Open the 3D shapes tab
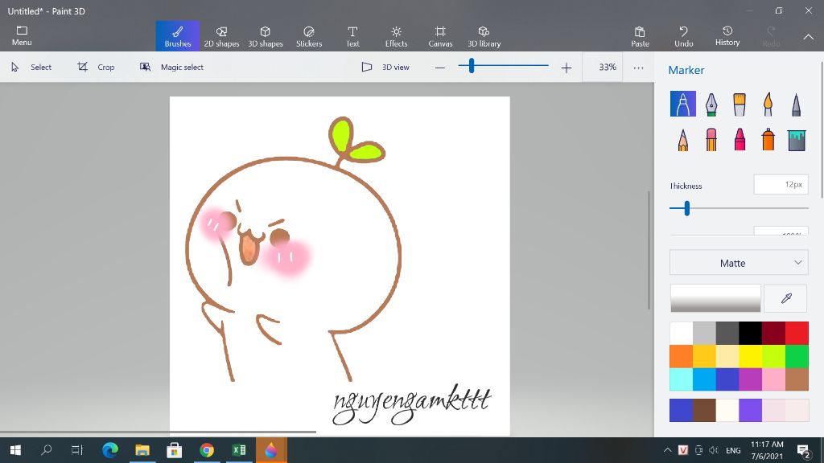The height and width of the screenshot is (463, 824). (266, 36)
